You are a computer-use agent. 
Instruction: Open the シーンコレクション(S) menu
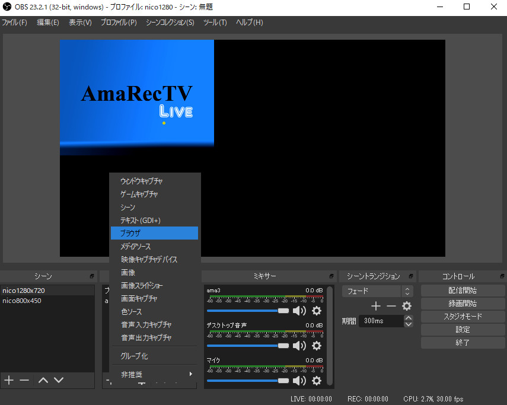pyautogui.click(x=170, y=23)
